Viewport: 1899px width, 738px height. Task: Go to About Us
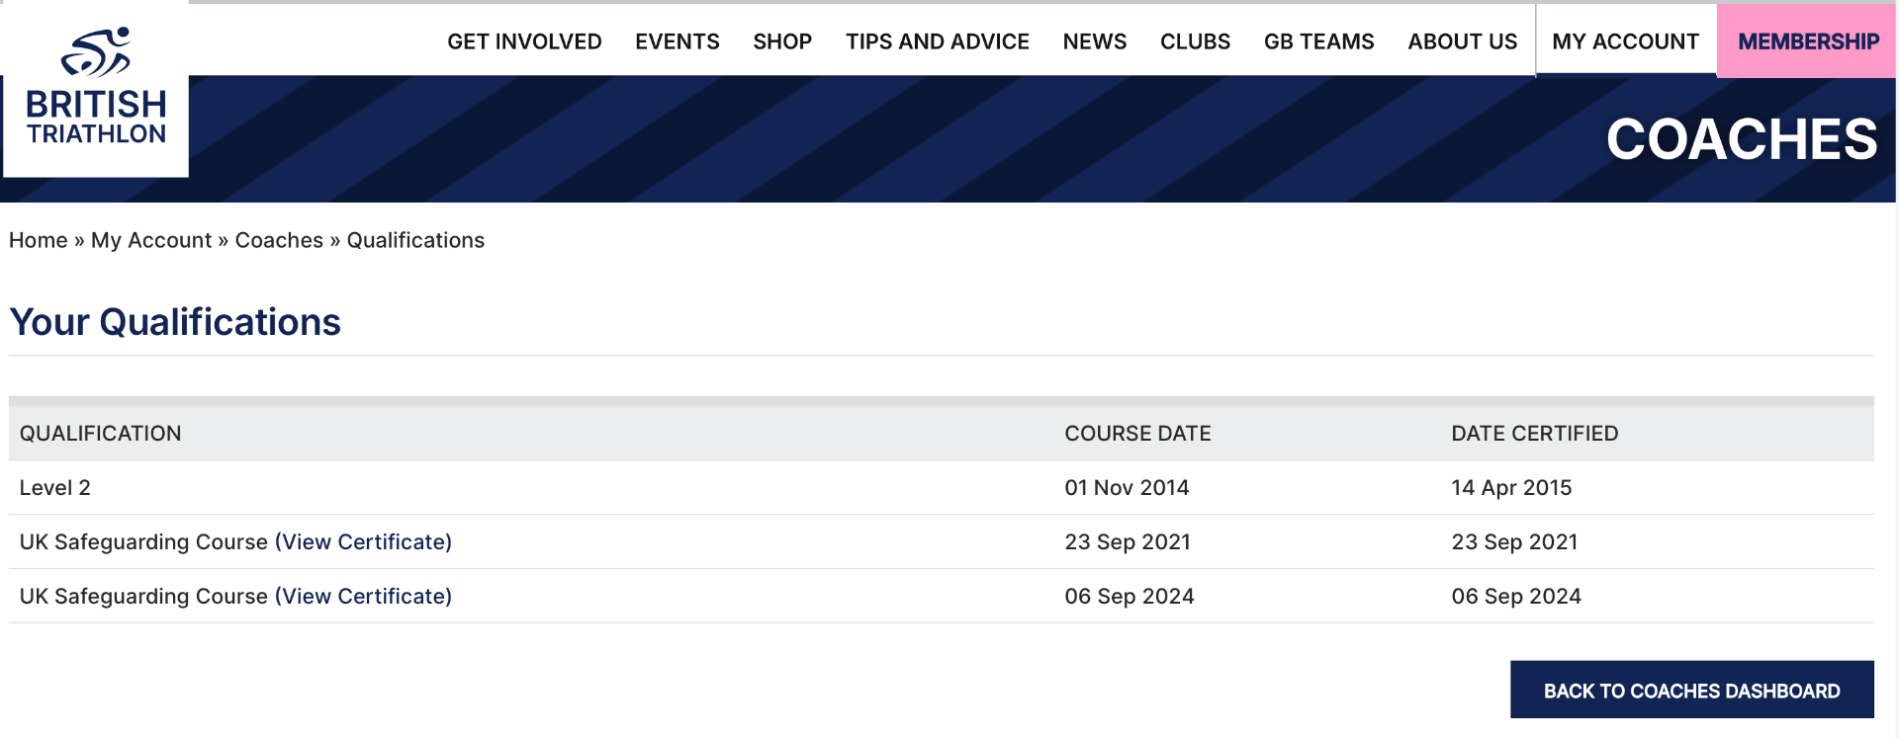click(x=1462, y=41)
